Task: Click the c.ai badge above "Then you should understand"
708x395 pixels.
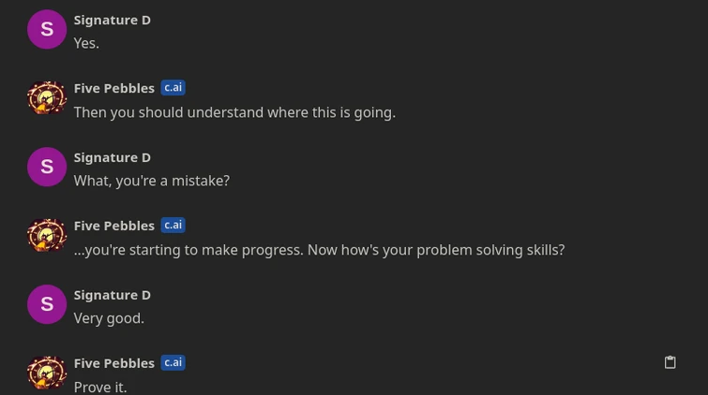Action: (x=173, y=88)
